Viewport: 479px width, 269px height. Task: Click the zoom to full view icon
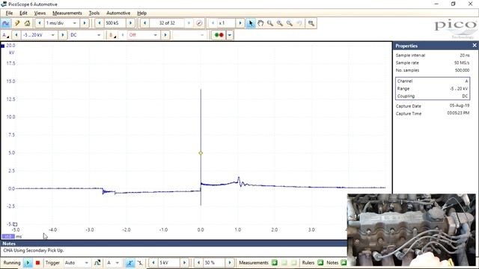(311, 23)
